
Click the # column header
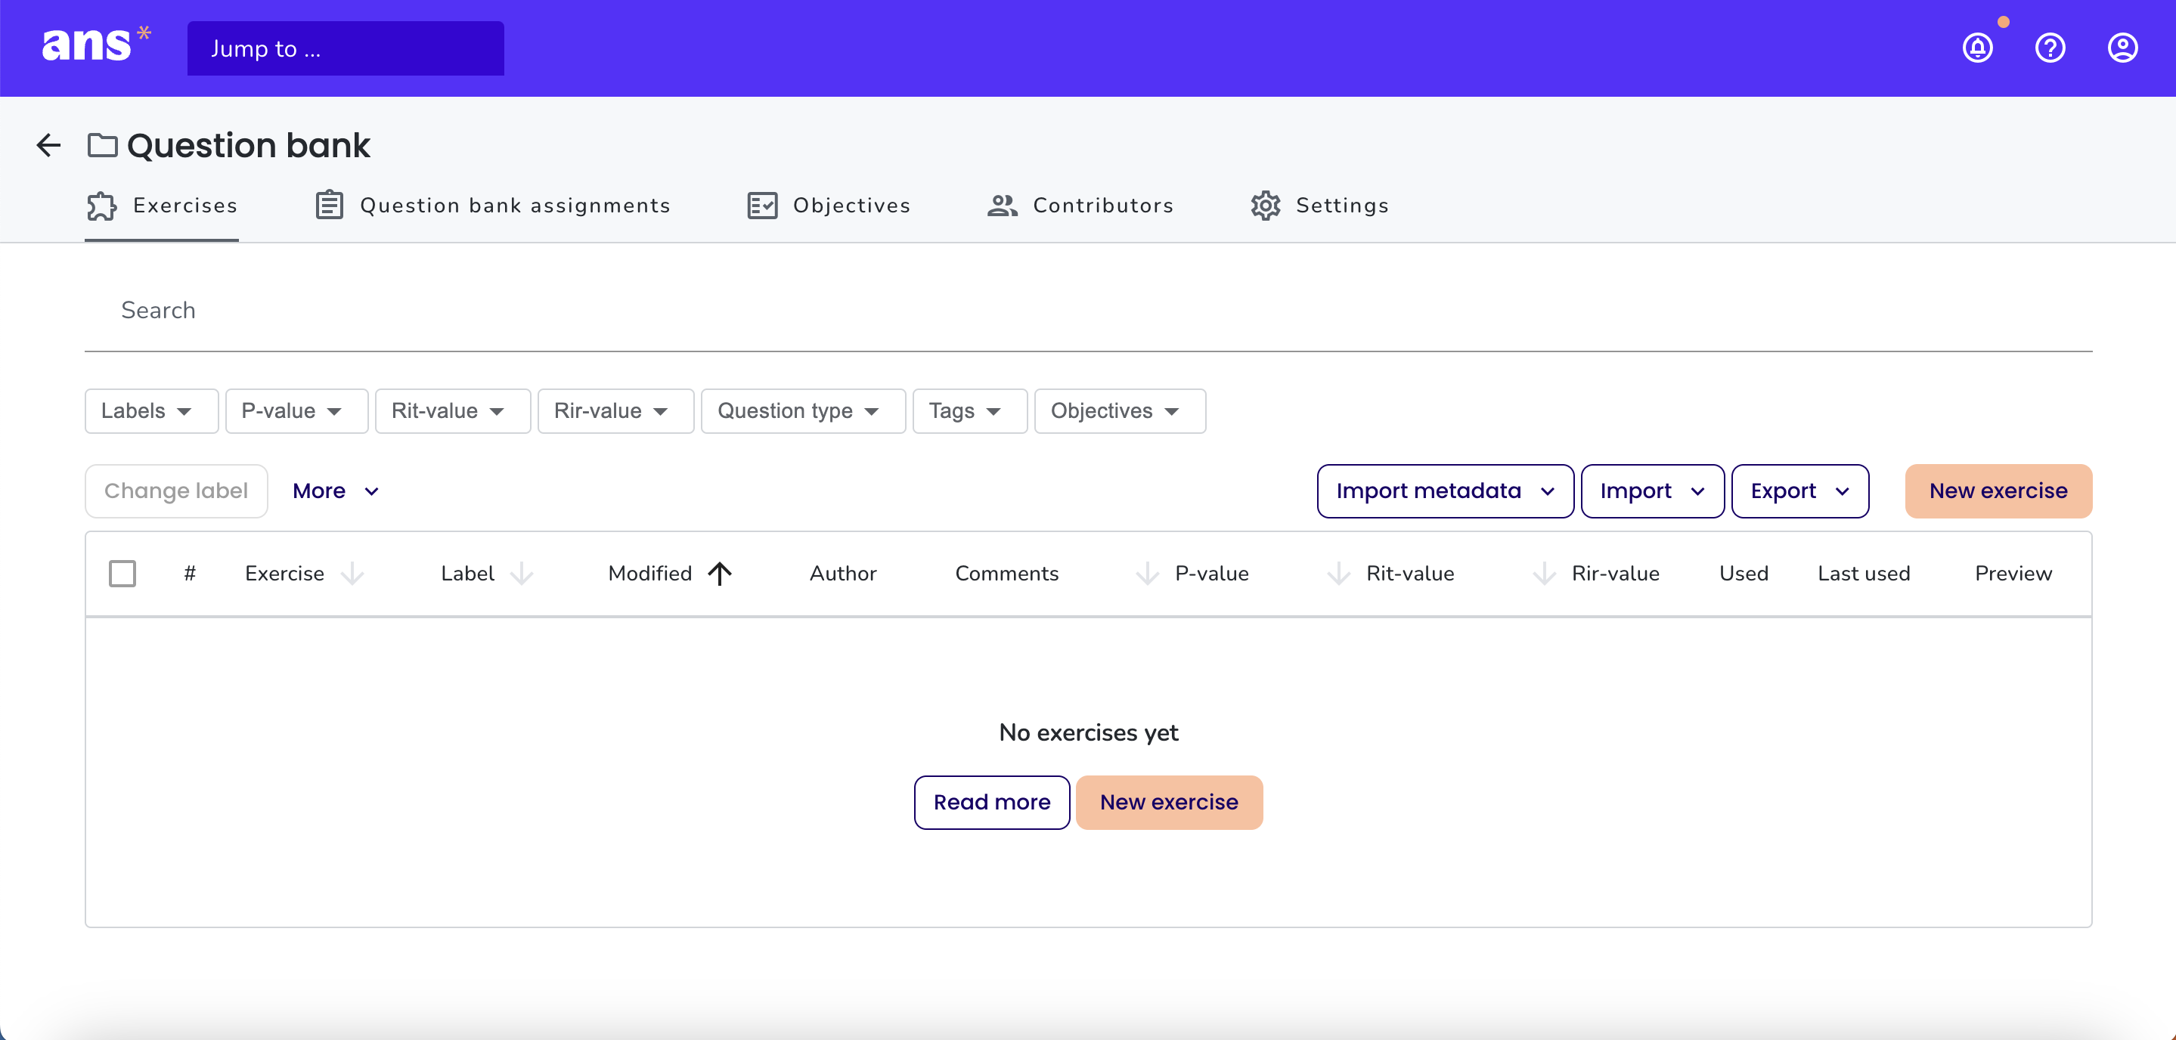point(190,574)
